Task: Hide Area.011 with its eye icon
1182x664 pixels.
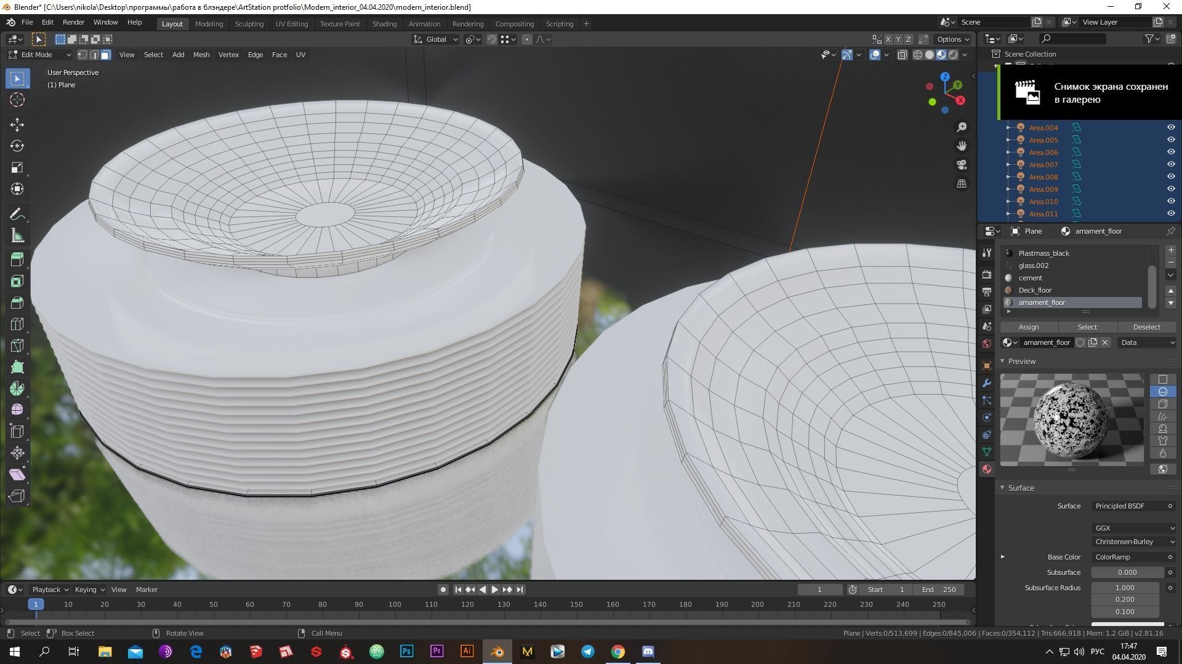Action: point(1171,213)
